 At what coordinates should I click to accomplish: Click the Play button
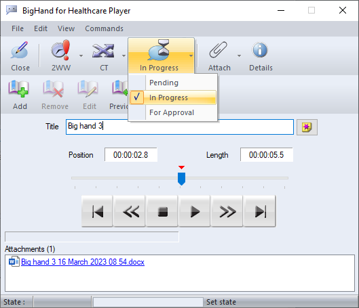(194, 211)
